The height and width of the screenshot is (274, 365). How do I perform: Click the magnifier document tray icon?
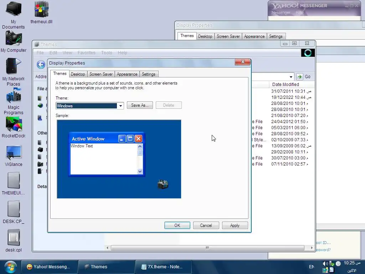(332, 270)
